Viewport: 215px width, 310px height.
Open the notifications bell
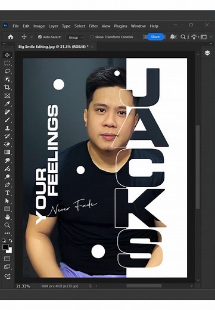172,37
